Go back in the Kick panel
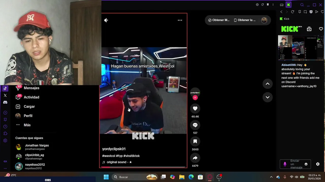Screen dimensions: 325x182 (x=281, y=12)
